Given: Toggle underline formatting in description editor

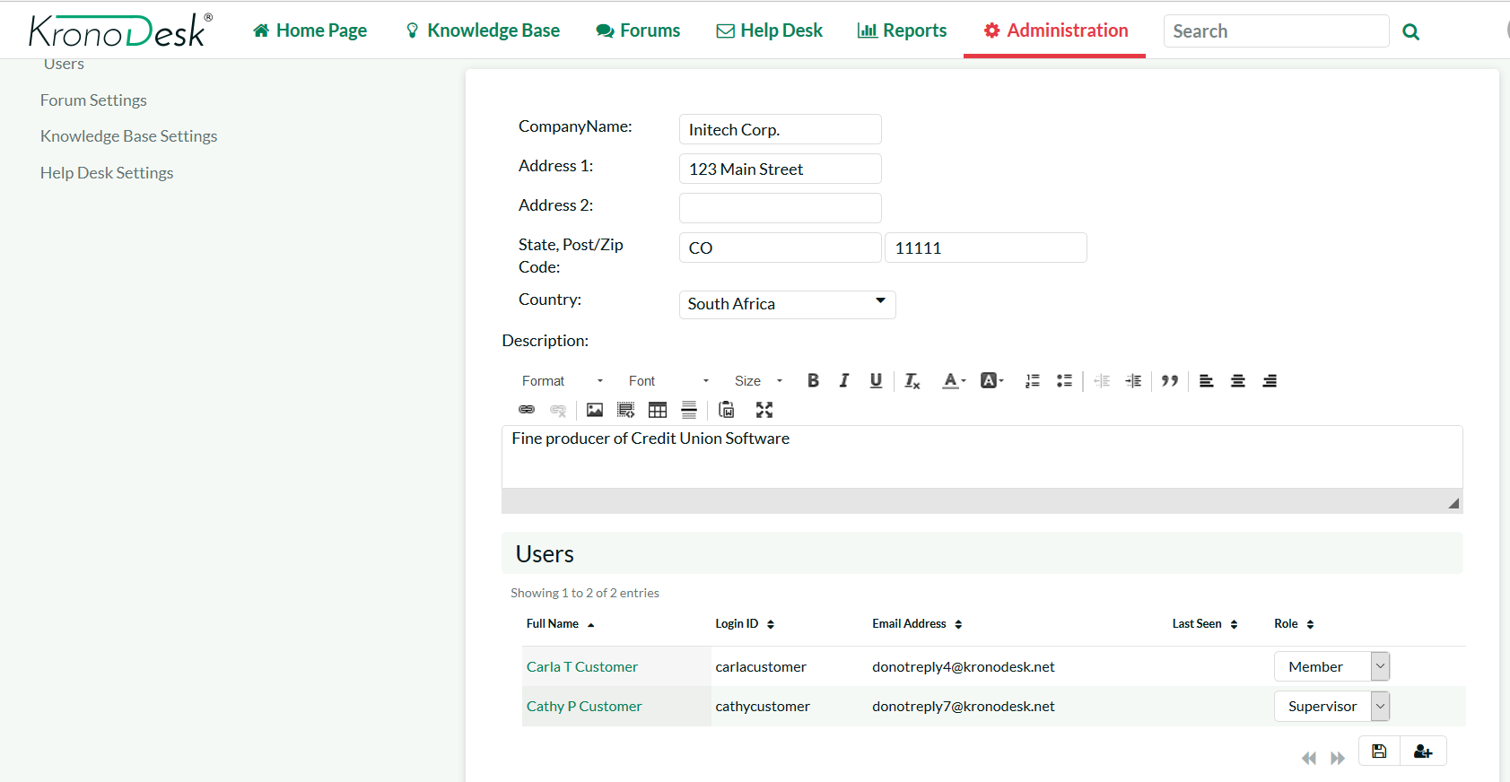Looking at the screenshot, I should tap(876, 380).
